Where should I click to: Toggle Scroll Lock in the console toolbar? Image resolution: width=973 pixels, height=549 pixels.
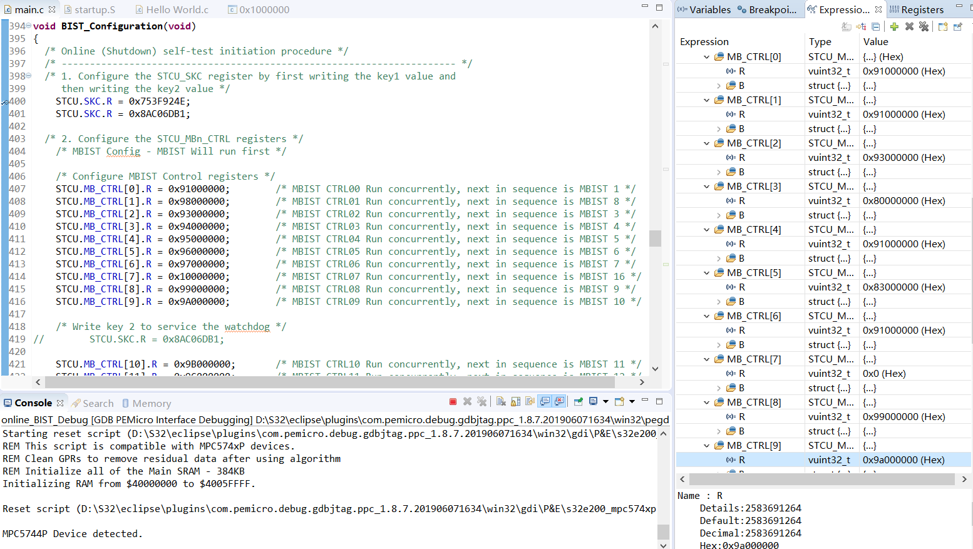point(515,402)
